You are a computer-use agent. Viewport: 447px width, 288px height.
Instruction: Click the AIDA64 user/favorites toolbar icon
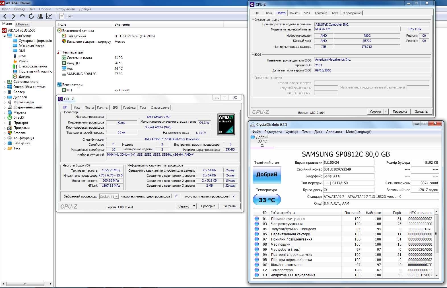(40, 16)
